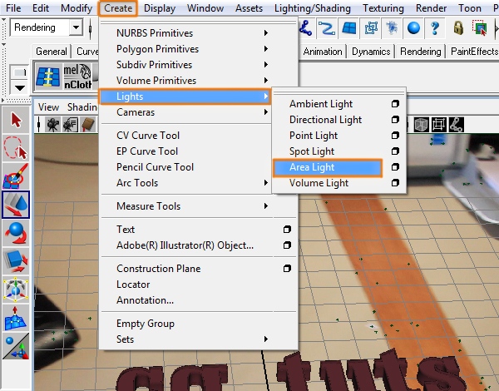Expand Measure Tools submenu
This screenshot has height=391, width=499.
click(x=266, y=206)
